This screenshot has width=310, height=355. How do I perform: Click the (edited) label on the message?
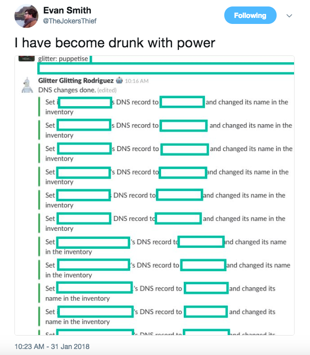pos(107,90)
